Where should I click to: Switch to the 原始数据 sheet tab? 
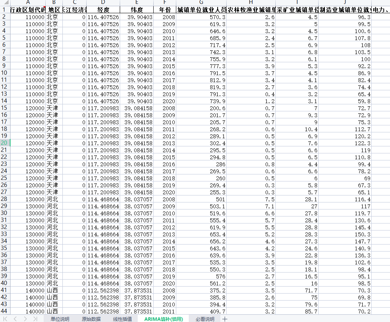click(91, 319)
